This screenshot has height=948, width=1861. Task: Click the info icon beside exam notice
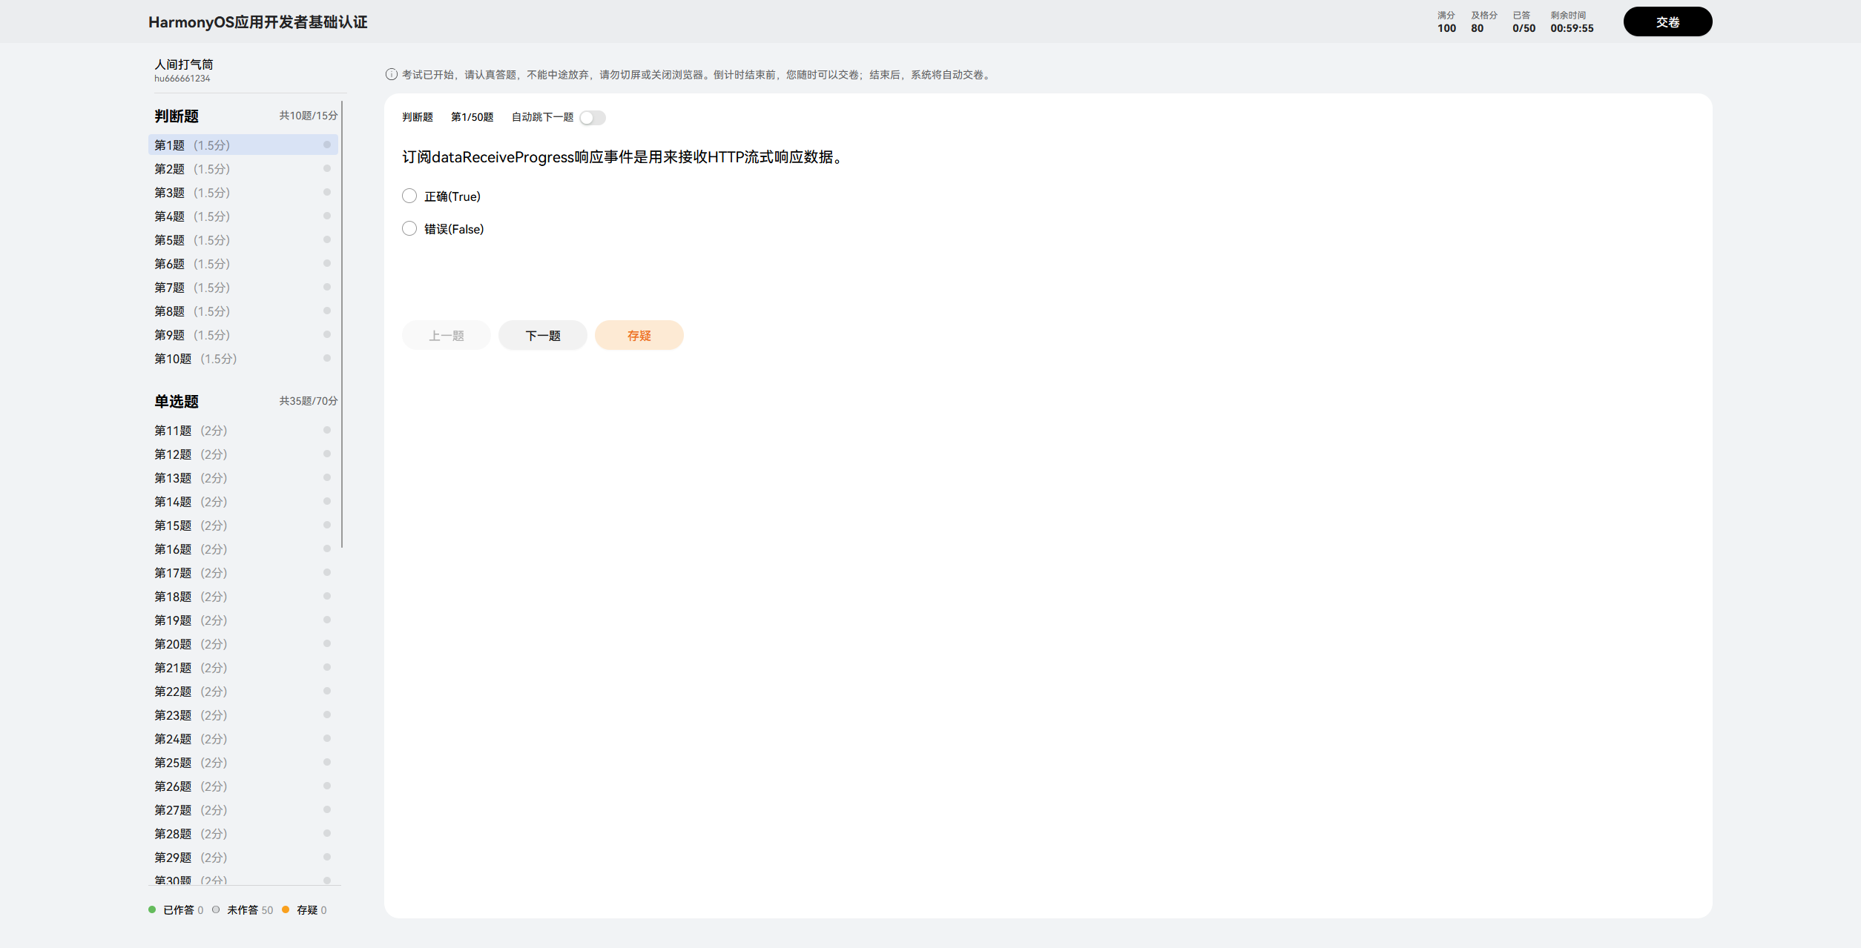391,74
